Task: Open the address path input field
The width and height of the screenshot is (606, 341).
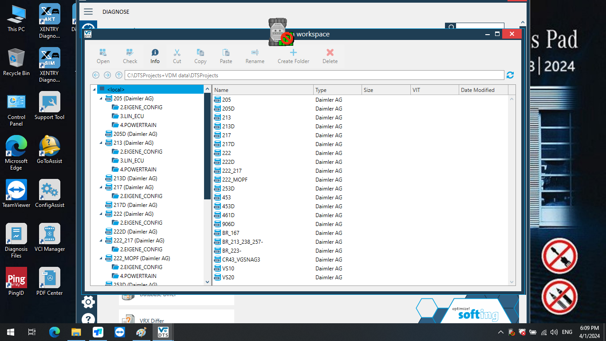Action: pyautogui.click(x=311, y=75)
